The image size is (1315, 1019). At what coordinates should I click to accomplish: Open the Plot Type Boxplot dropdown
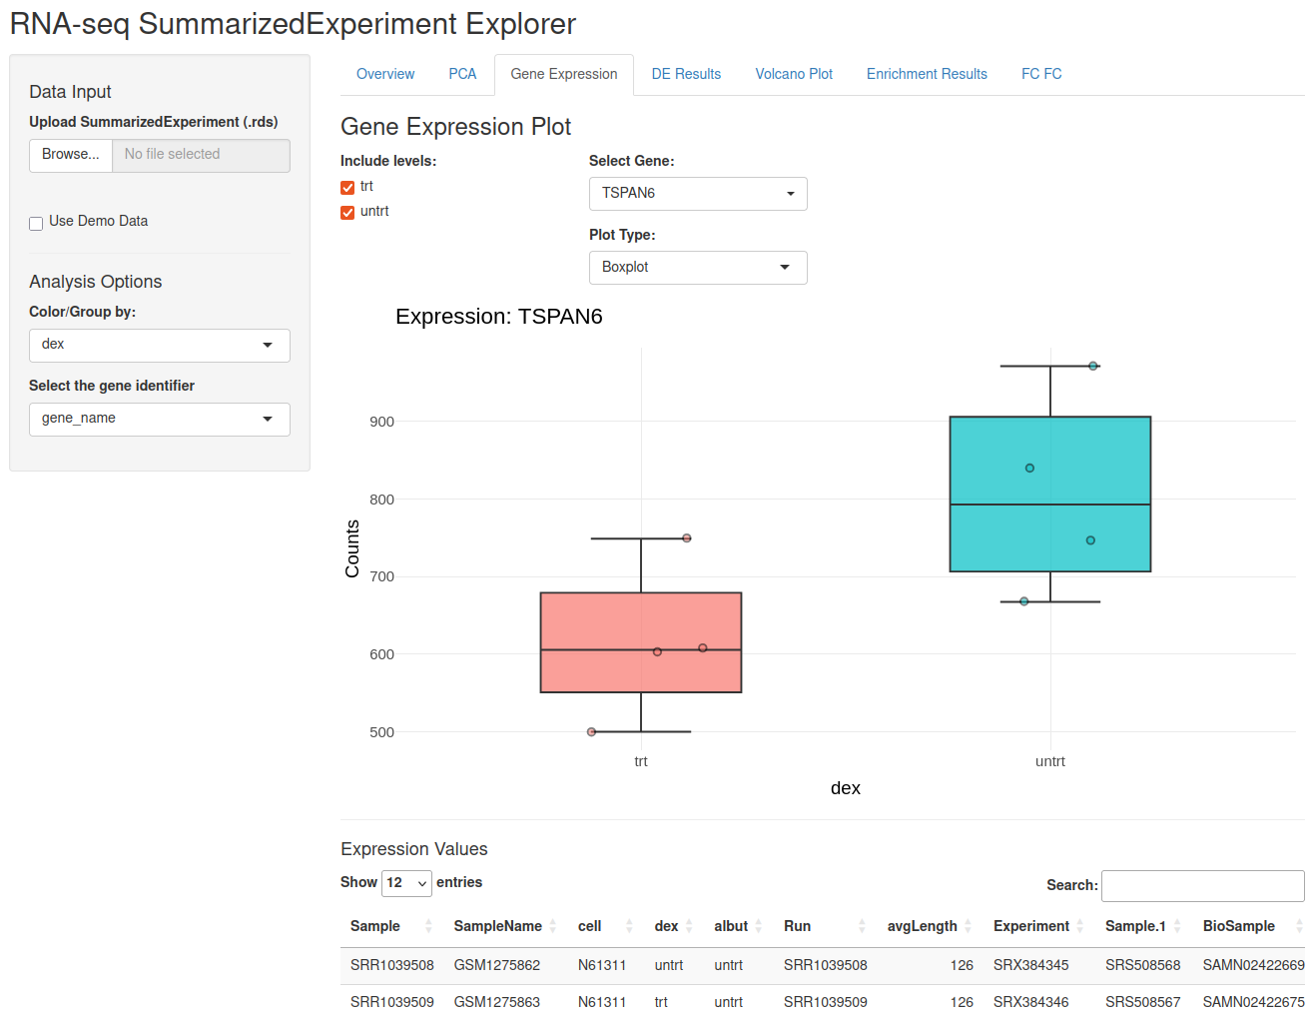tap(698, 268)
